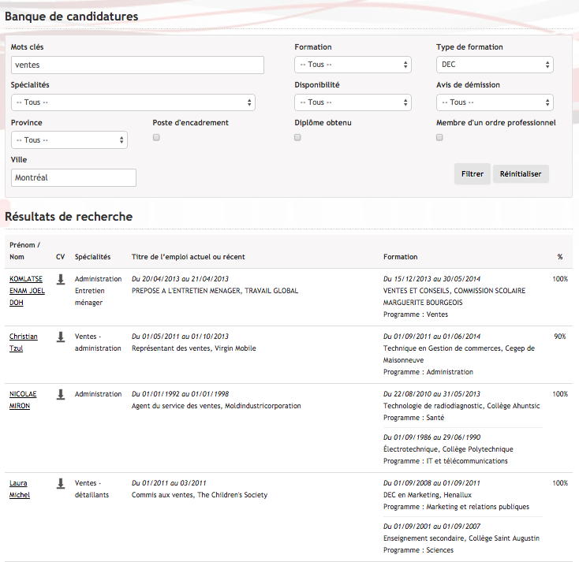Click 'PREPOSE A L'ENTRETIEN MENAGER, TRAVAIL GLOBAL'
This screenshot has width=579, height=562.
pyautogui.click(x=215, y=291)
